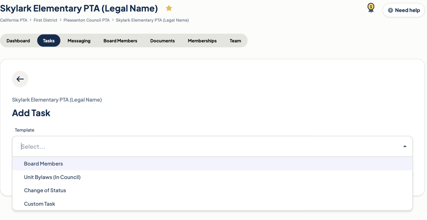Image resolution: width=427 pixels, height=220 pixels.
Task: Open the Memberships tab
Action: [x=202, y=41]
